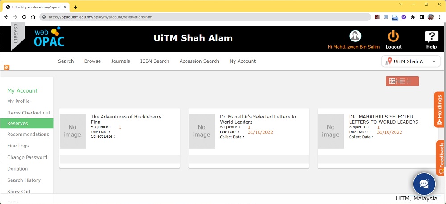The width and height of the screenshot is (446, 204).
Task: Click the extension icon labeled New
Action: 395,18
